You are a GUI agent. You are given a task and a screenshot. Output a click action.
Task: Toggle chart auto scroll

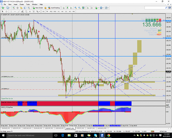pos(88,8)
